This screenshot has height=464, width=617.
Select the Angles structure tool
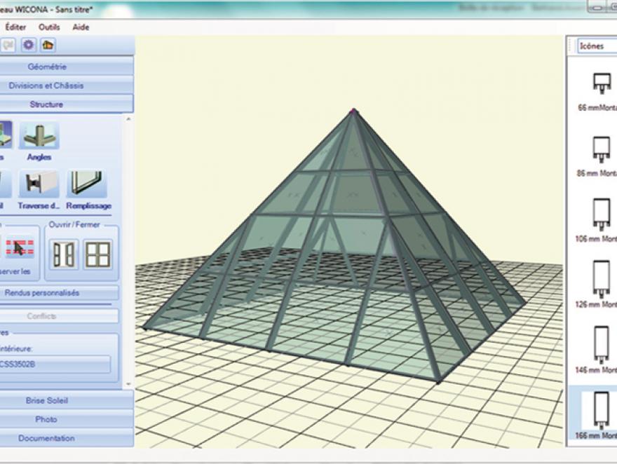pos(39,136)
